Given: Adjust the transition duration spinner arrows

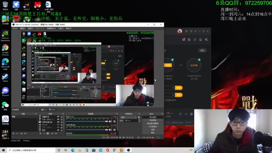Looking at the screenshot, I should (139, 121).
